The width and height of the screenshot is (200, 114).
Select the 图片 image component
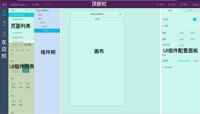point(14,85)
